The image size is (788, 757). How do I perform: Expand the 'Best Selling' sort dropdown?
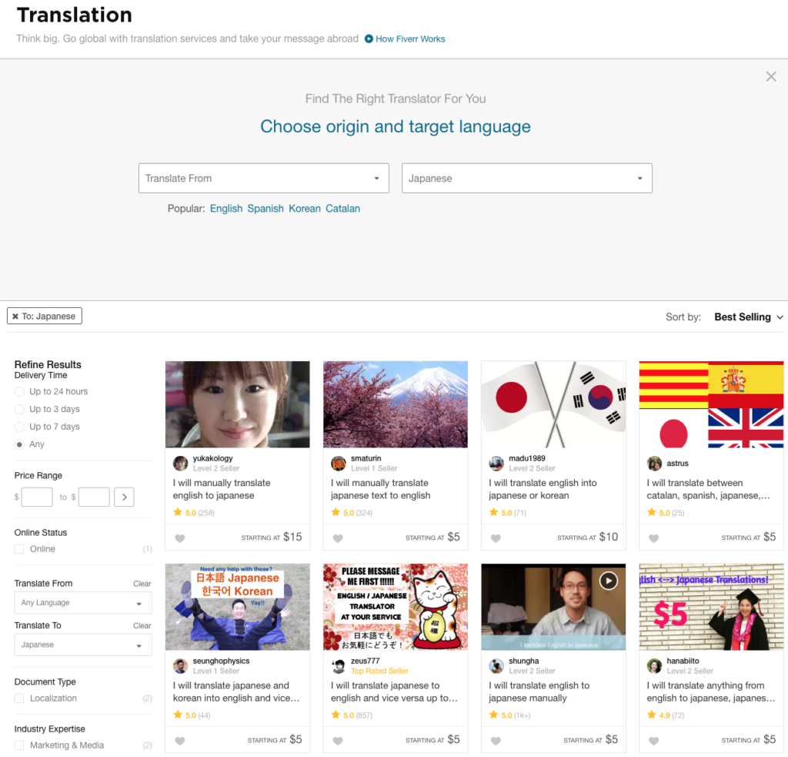point(748,317)
